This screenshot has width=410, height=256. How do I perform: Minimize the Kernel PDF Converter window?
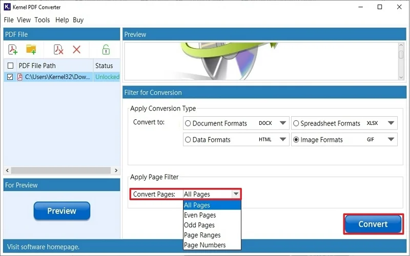(361, 7)
